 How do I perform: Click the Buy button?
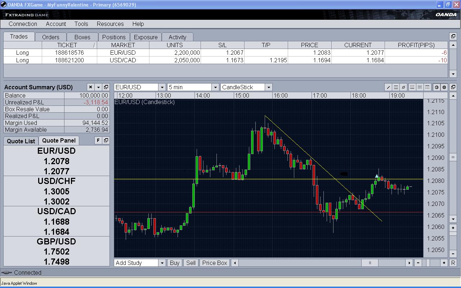tap(174, 263)
